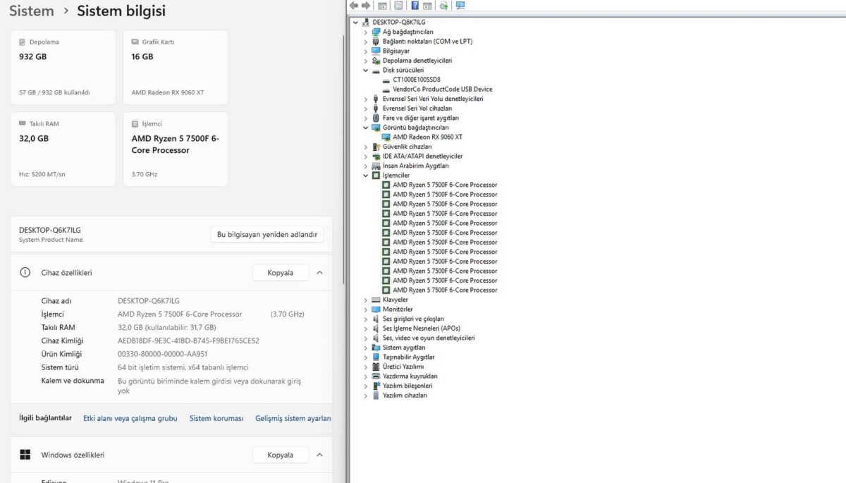The height and width of the screenshot is (483, 846).
Task: Click the Ses girişleri ve çıkışları icon
Action: click(376, 319)
